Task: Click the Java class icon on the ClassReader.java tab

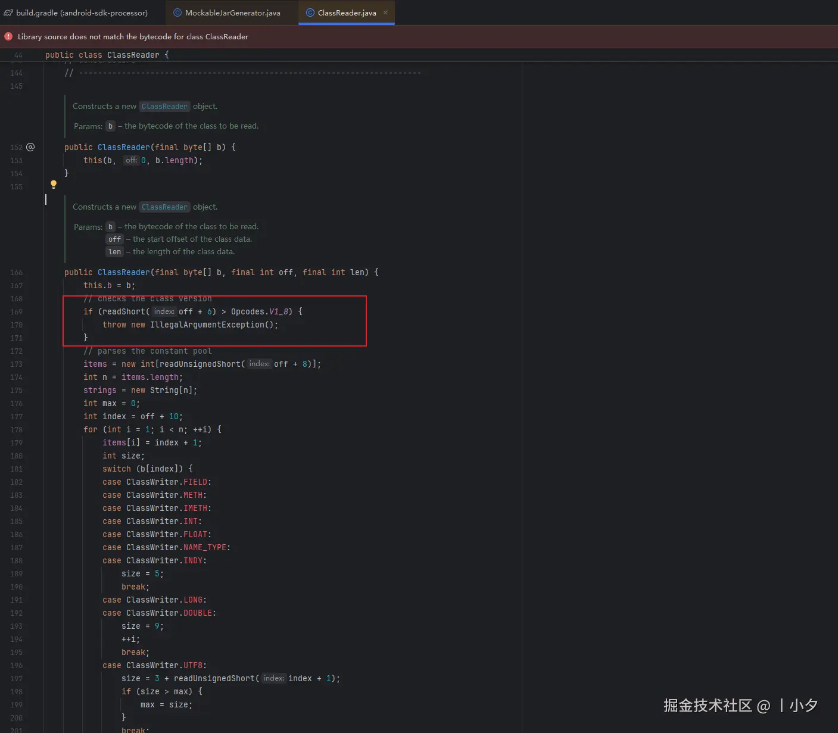Action: pyautogui.click(x=310, y=13)
